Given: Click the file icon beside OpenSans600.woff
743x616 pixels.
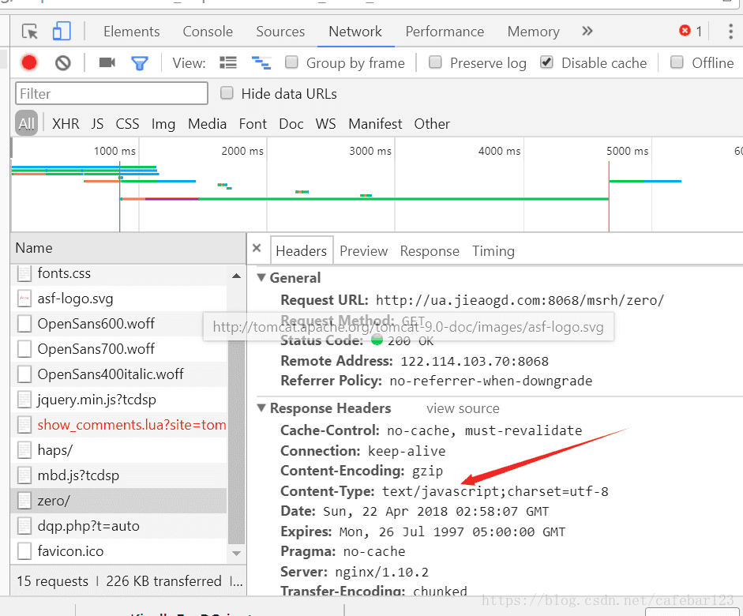Looking at the screenshot, I should point(24,324).
